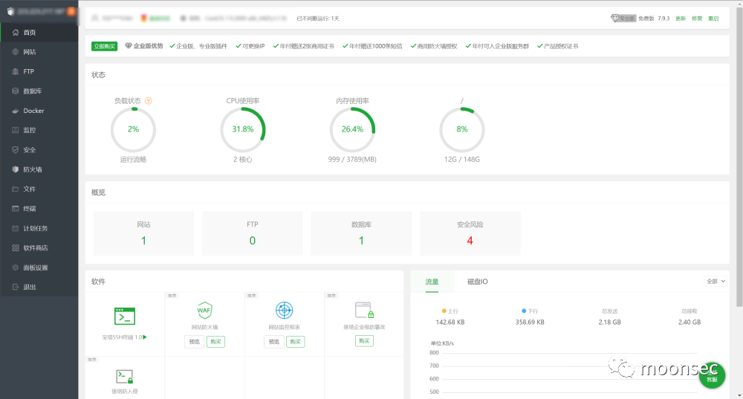
Task: Click 购买 under 堡塔企业级防篡改
Action: (x=364, y=341)
